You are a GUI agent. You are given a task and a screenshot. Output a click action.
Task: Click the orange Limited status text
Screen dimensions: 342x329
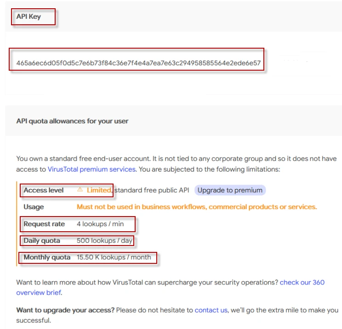click(x=99, y=190)
